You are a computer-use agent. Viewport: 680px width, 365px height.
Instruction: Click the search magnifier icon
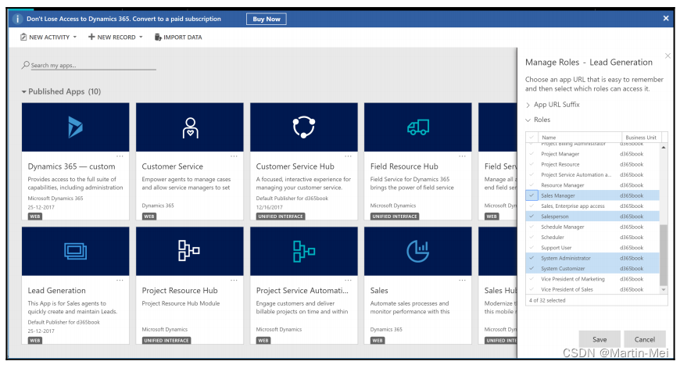pos(26,65)
